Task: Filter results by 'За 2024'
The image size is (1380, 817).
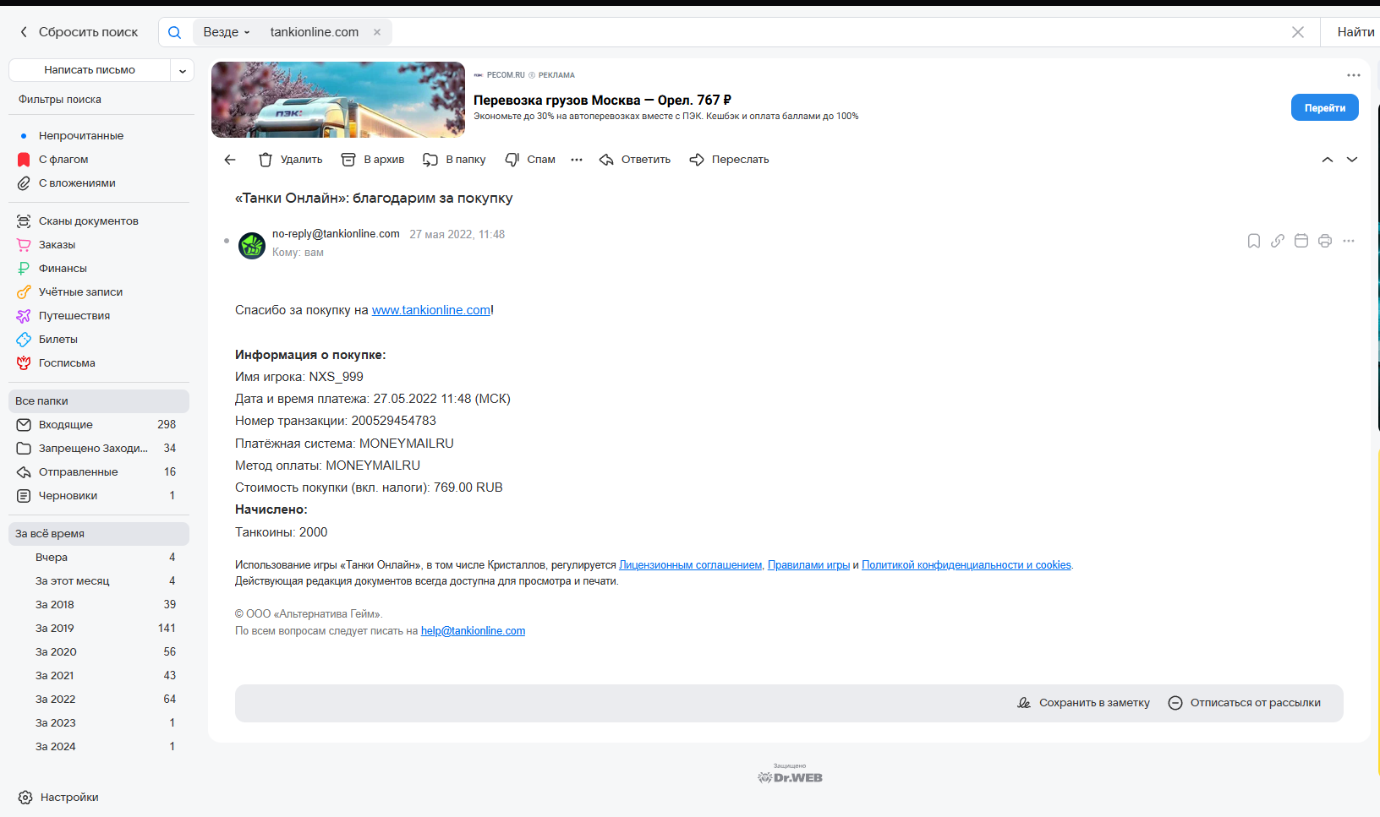Action: point(99,747)
